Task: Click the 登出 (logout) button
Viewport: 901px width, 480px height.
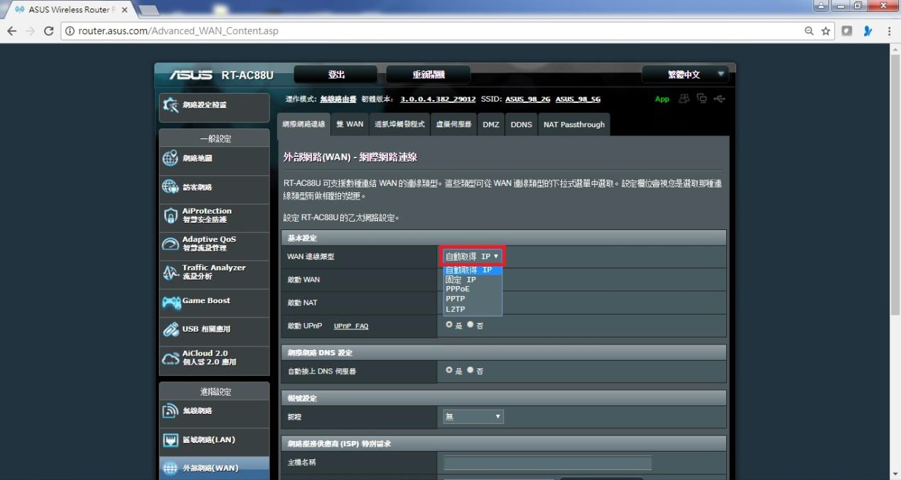Action: (x=336, y=75)
